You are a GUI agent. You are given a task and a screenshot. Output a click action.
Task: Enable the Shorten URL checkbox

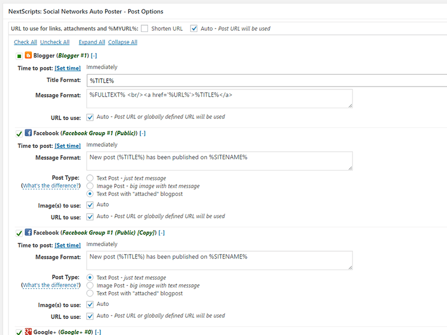click(x=145, y=28)
